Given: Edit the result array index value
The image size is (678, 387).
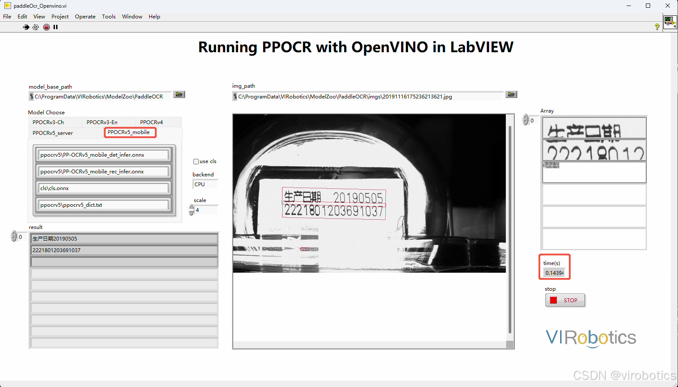Looking at the screenshot, I should 22,237.
